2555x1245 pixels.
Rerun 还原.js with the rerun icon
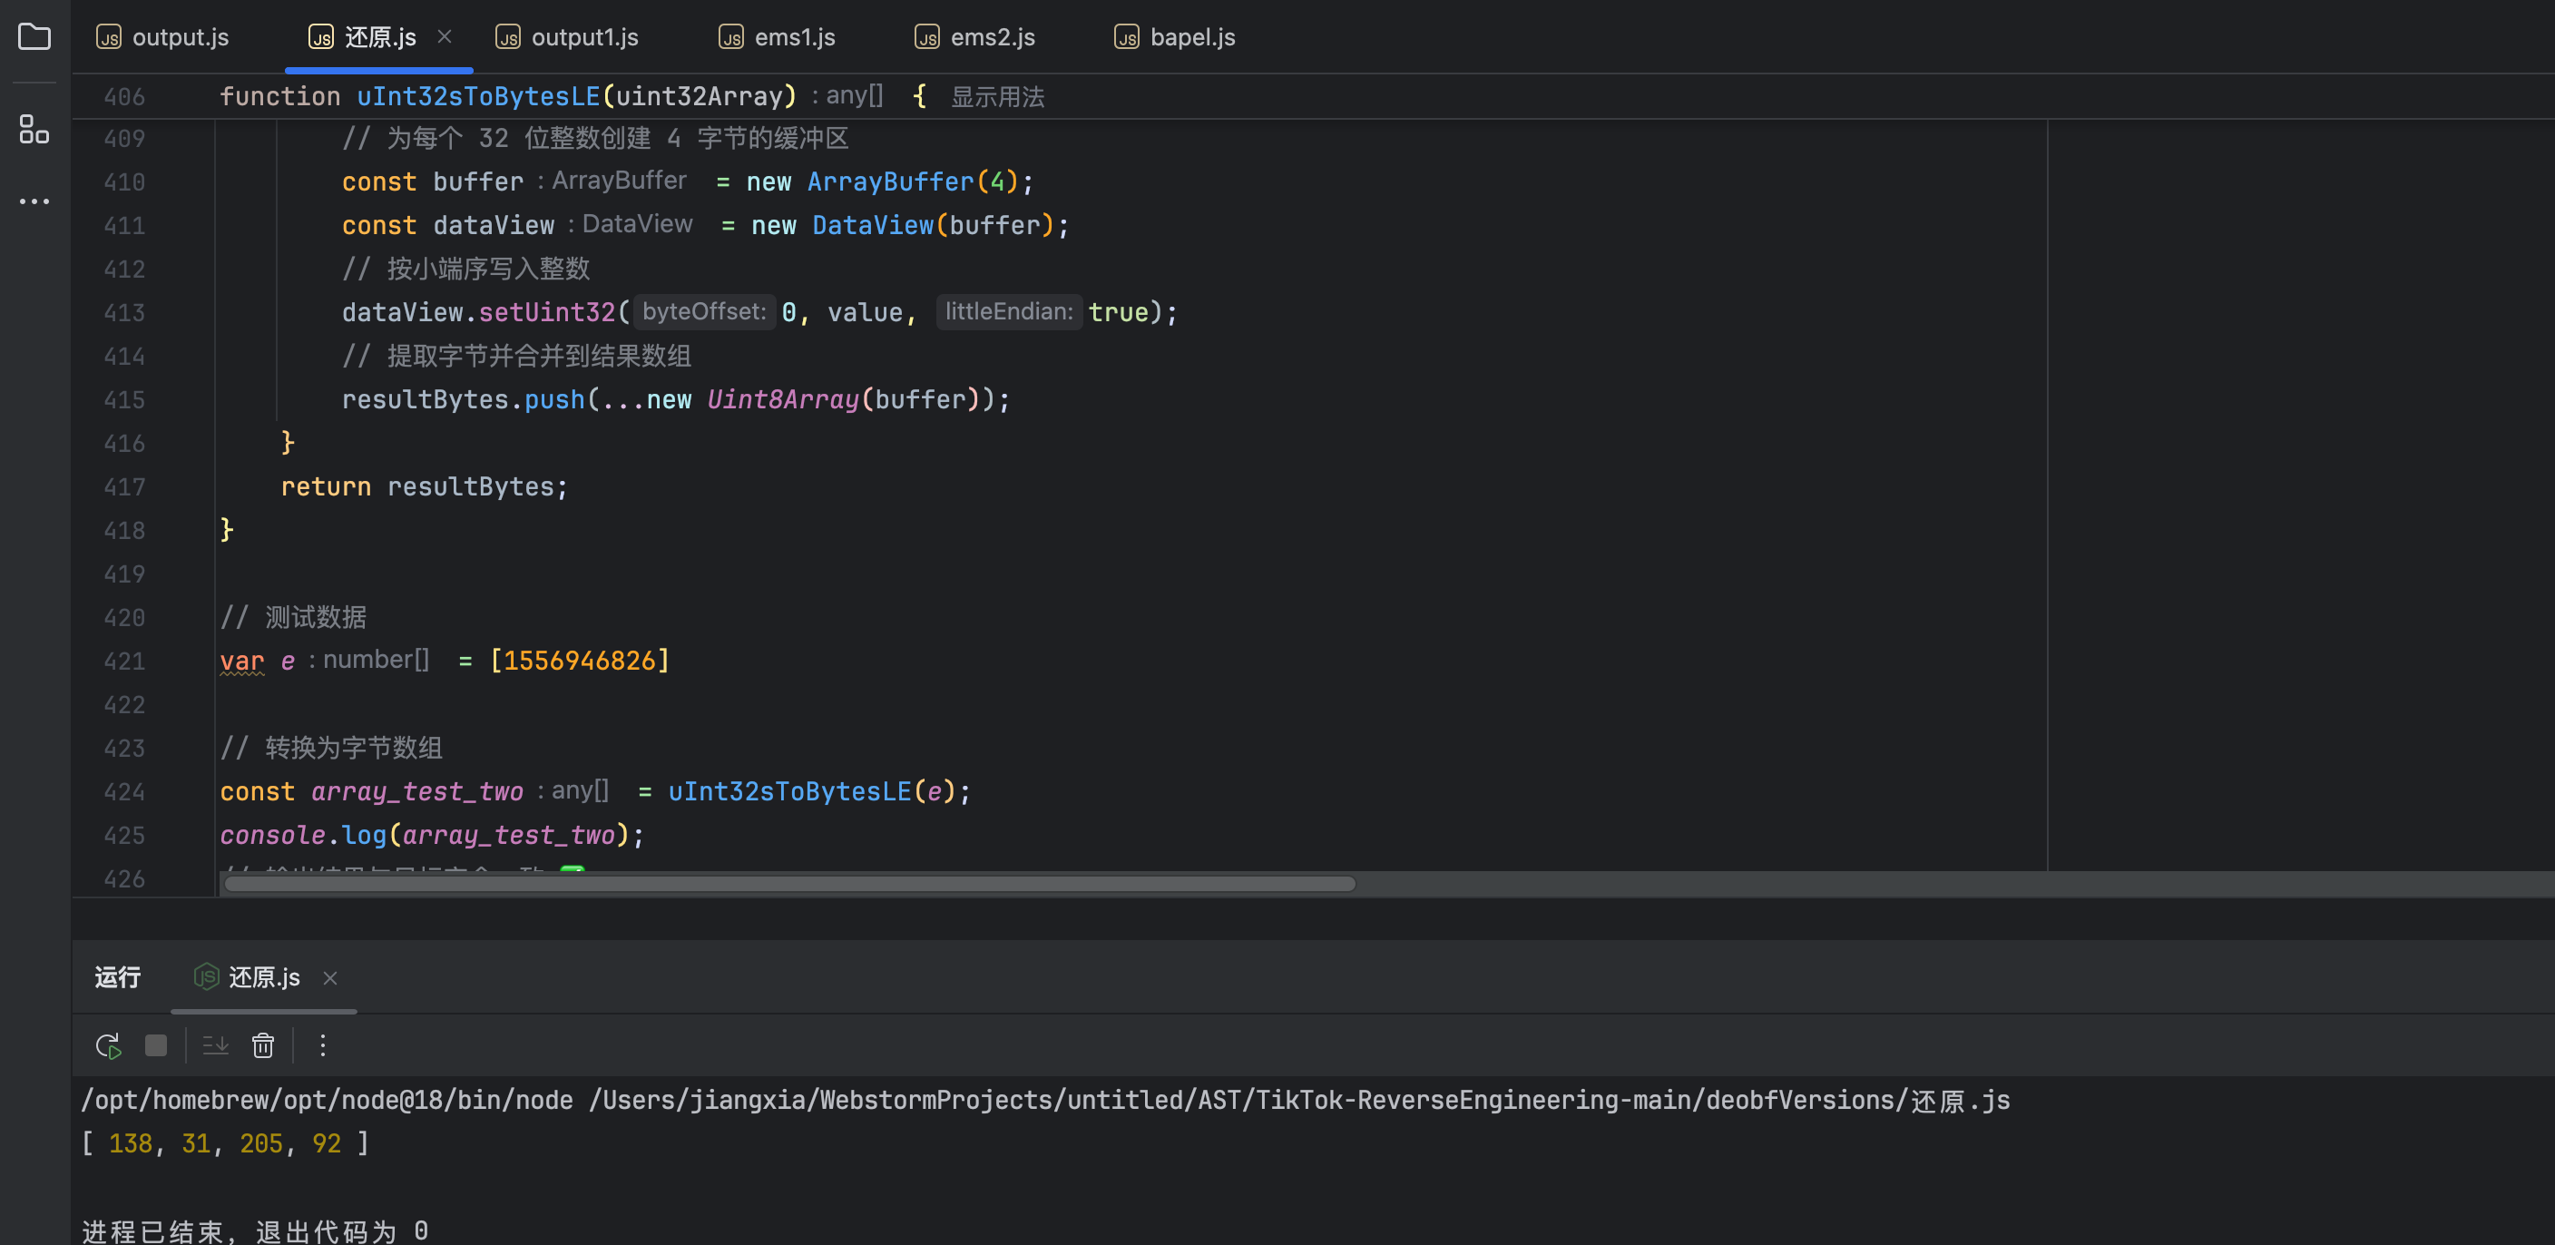coord(108,1045)
